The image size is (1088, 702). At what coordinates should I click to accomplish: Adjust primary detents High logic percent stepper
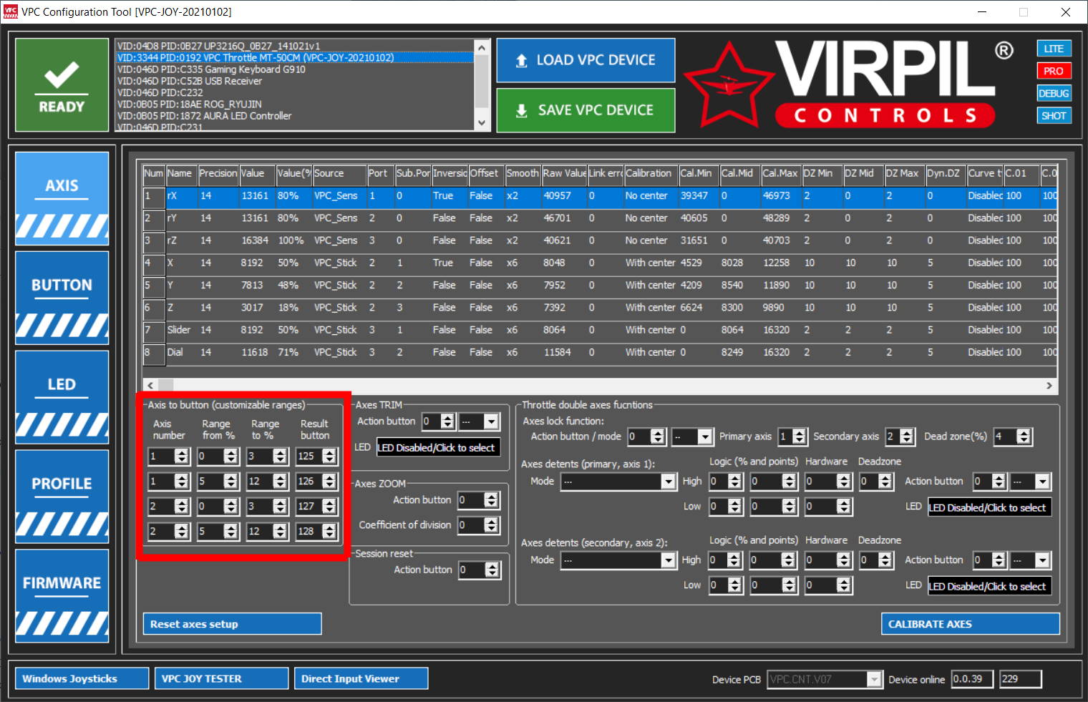tap(735, 482)
